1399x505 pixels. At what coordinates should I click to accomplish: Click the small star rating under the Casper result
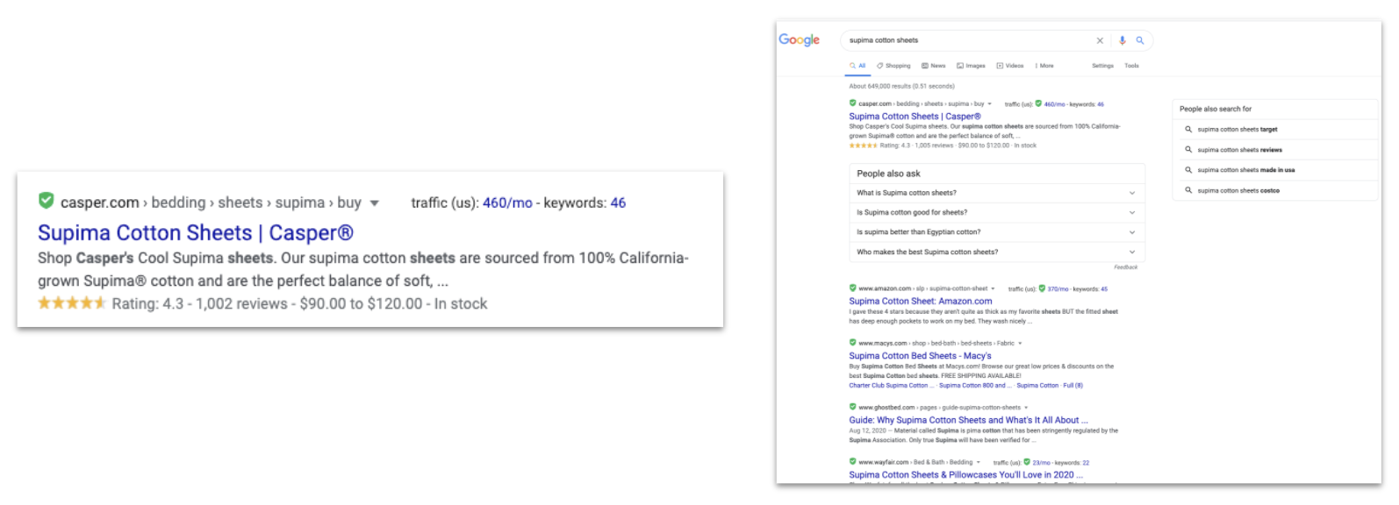(863, 146)
